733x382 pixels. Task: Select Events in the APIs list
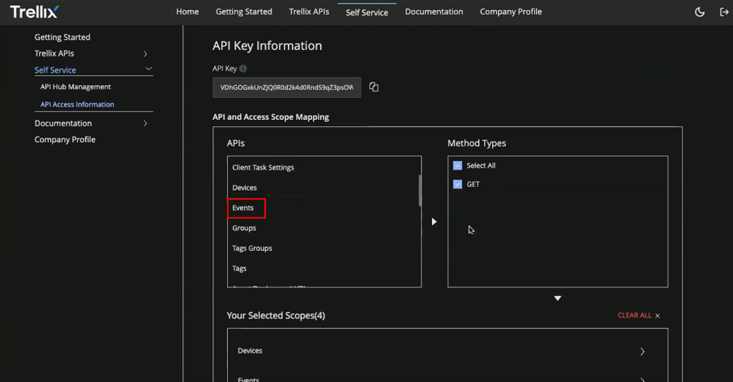pyautogui.click(x=243, y=208)
